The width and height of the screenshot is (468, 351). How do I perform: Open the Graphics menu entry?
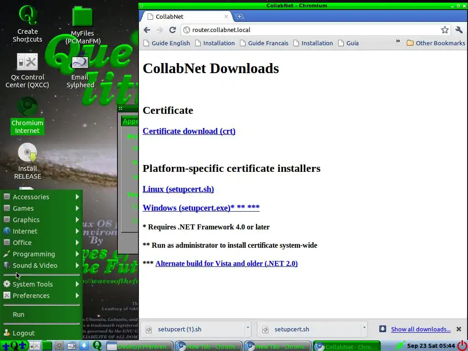pyautogui.click(x=41, y=220)
